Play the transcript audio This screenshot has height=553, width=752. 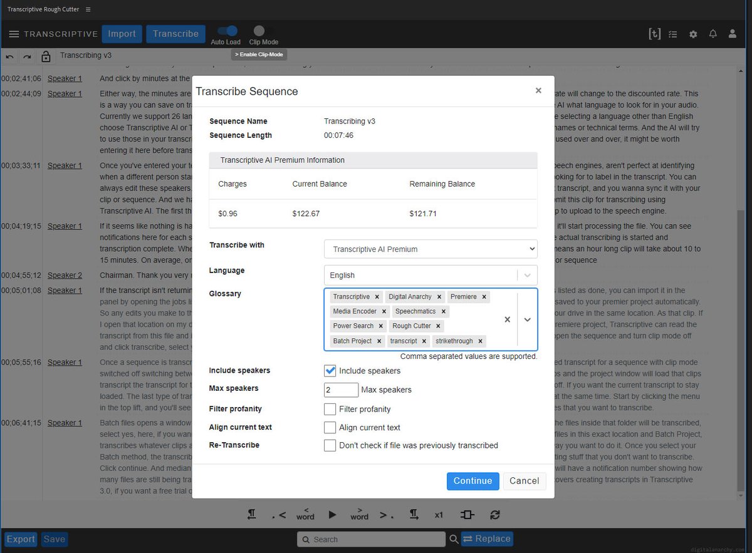333,514
